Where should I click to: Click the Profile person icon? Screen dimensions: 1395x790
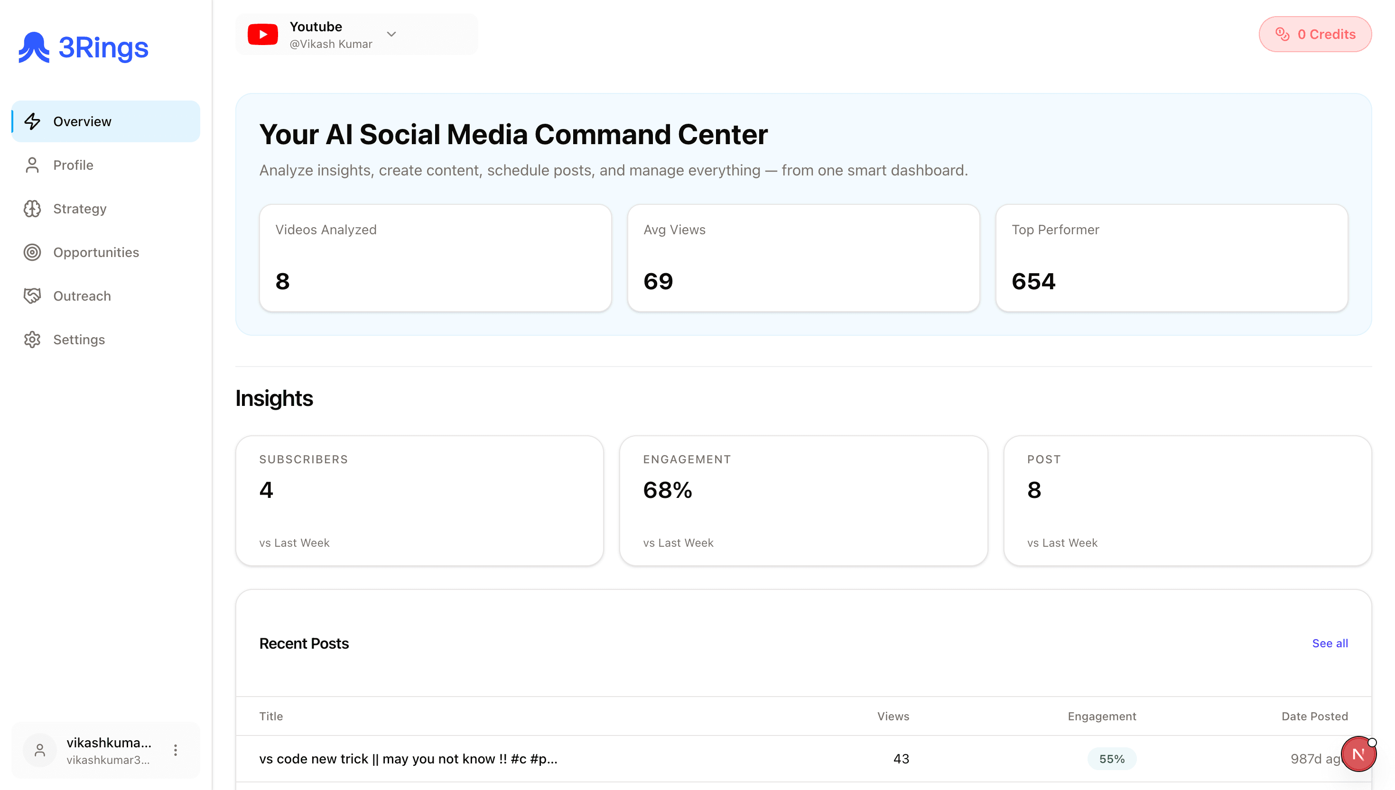pos(32,165)
